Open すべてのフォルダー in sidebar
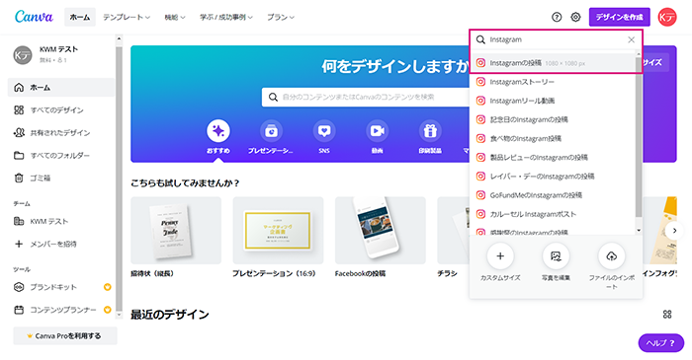 click(61, 156)
